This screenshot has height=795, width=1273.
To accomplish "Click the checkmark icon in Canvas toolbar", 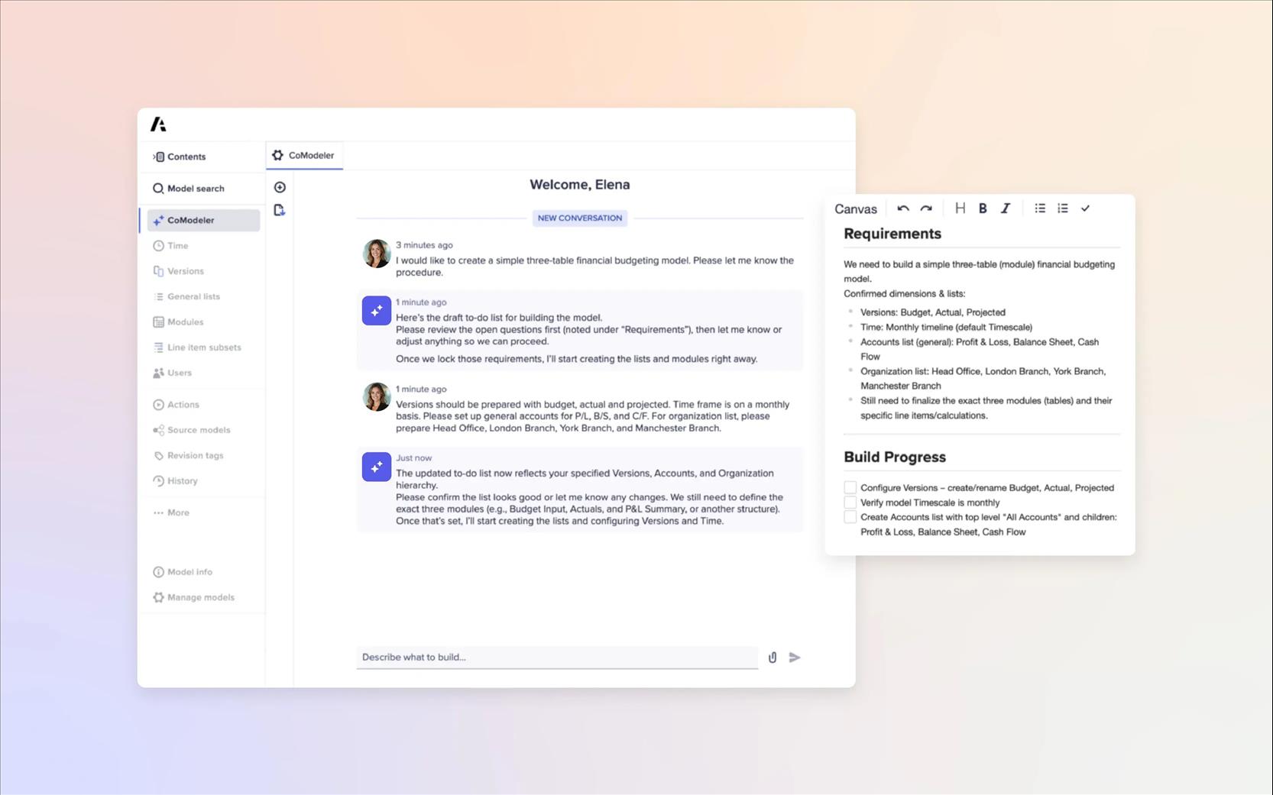I will pos(1085,208).
